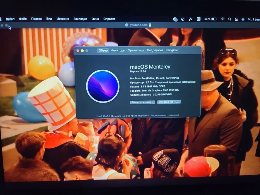Open the Лицензионное соглашение link

(165, 115)
